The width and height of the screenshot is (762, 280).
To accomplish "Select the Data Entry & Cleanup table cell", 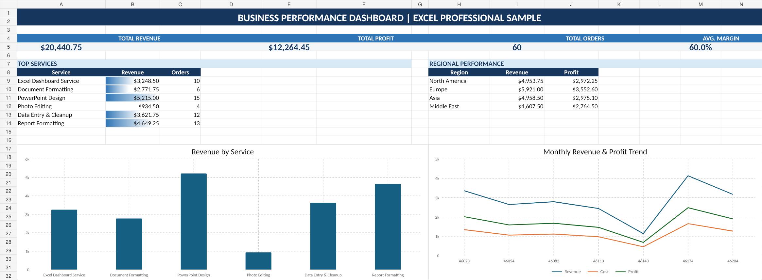I will tap(61, 115).
